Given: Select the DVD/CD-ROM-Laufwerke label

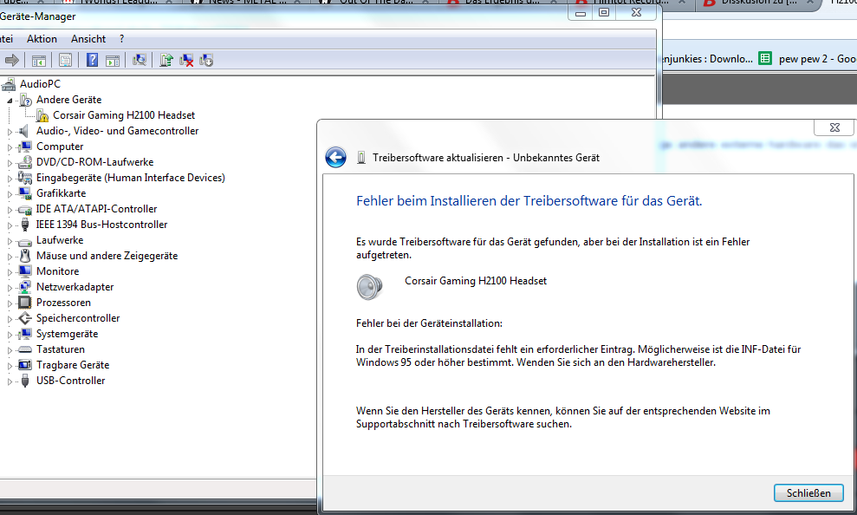Looking at the screenshot, I should 95,162.
